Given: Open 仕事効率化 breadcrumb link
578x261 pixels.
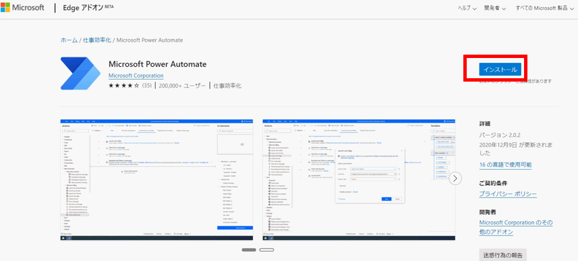Looking at the screenshot, I should (x=97, y=40).
